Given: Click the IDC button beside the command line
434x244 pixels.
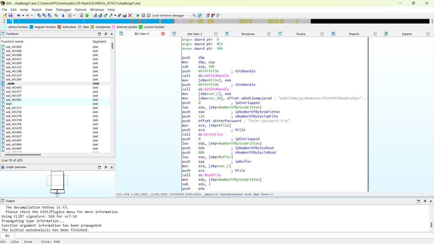Looking at the screenshot, I should 8,236.
